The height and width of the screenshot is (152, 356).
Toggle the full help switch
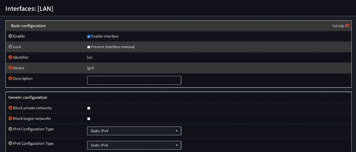(x=347, y=26)
